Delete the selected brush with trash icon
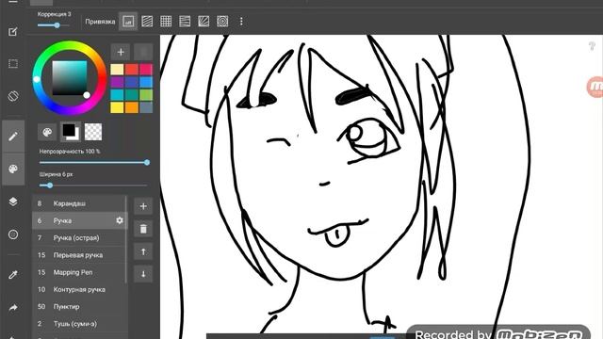 pos(143,229)
